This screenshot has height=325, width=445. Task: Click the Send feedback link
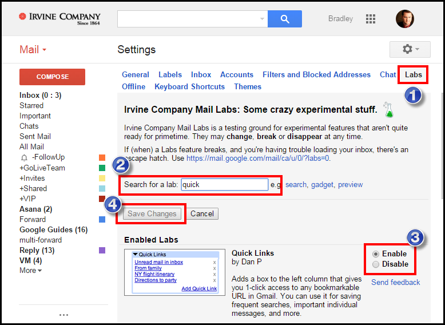coord(396,283)
